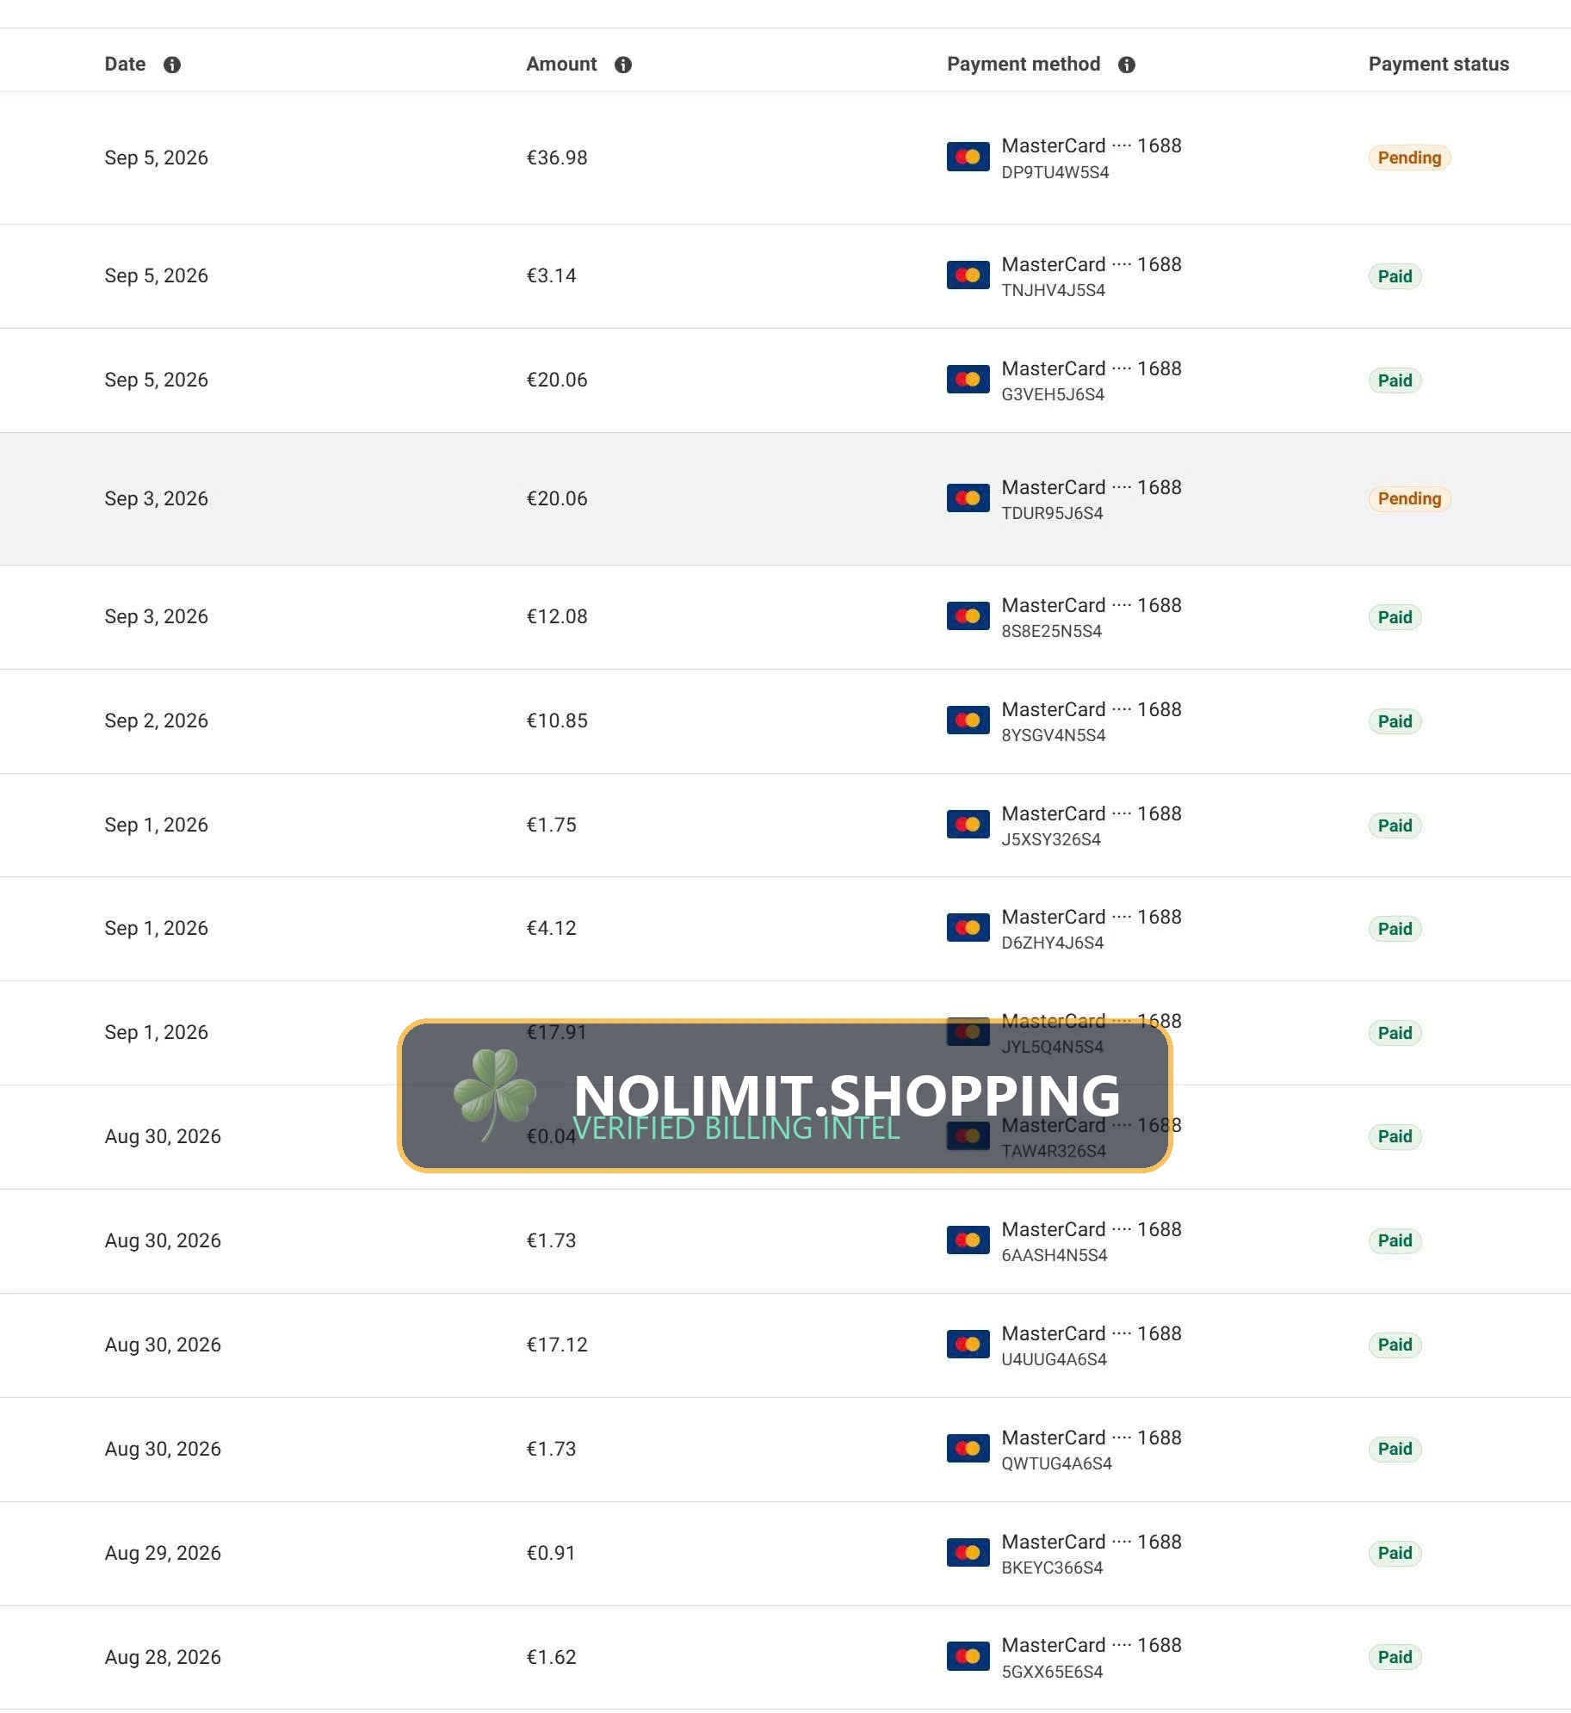Click MasterCard logo for payment DP9TU4W5S4
This screenshot has width=1571, height=1713.
tap(968, 157)
